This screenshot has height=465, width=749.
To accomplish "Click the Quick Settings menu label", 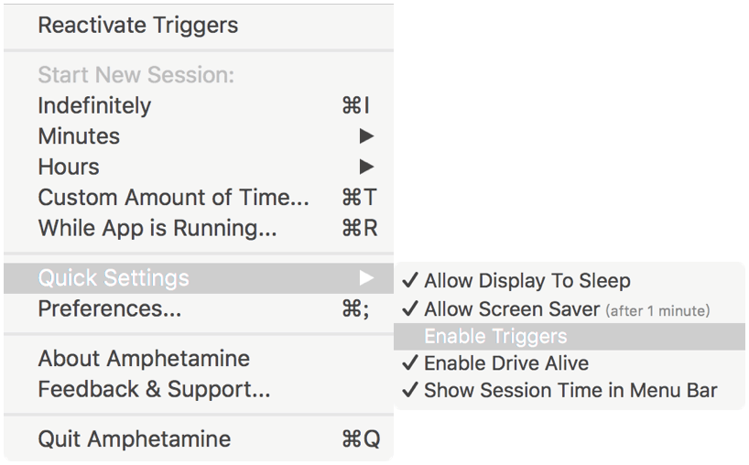I will (113, 277).
